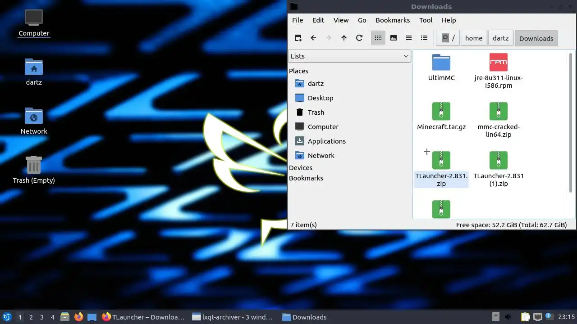
Task: Switch to virtual desktop 4
Action: coord(52,317)
